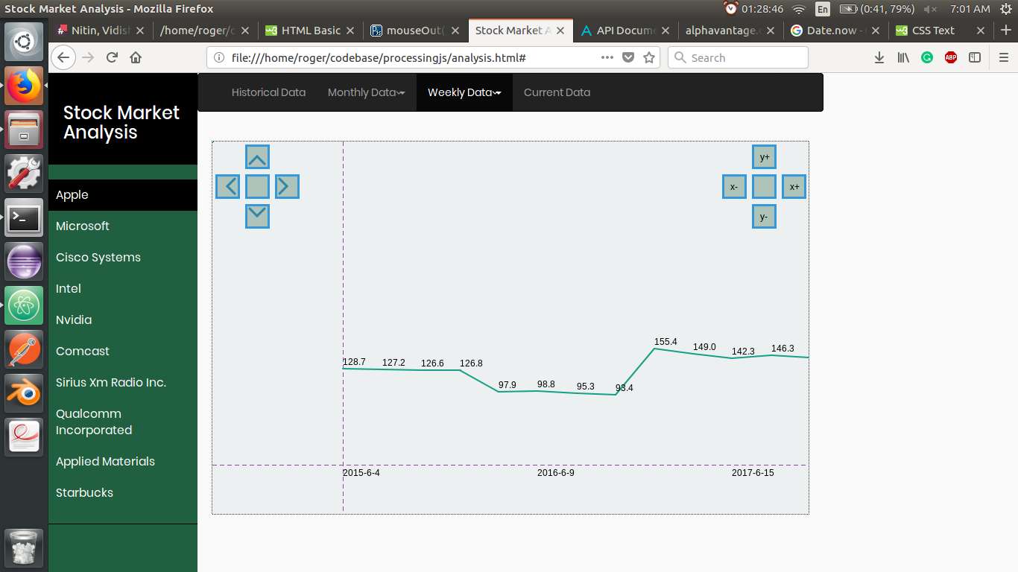
Task: Expand the Weekly Data dropdown
Action: click(x=464, y=92)
